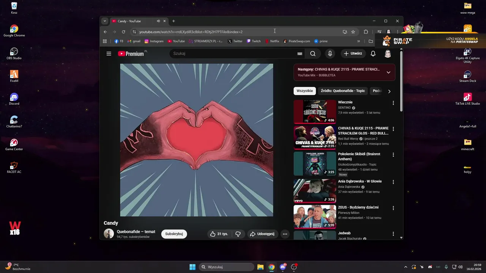Open options for Ania Dąbrowska - W Głowie
The width and height of the screenshot is (486, 273).
click(x=393, y=182)
